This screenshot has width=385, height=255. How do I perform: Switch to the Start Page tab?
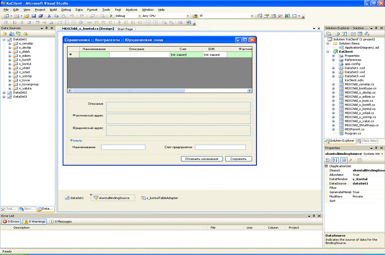point(125,29)
